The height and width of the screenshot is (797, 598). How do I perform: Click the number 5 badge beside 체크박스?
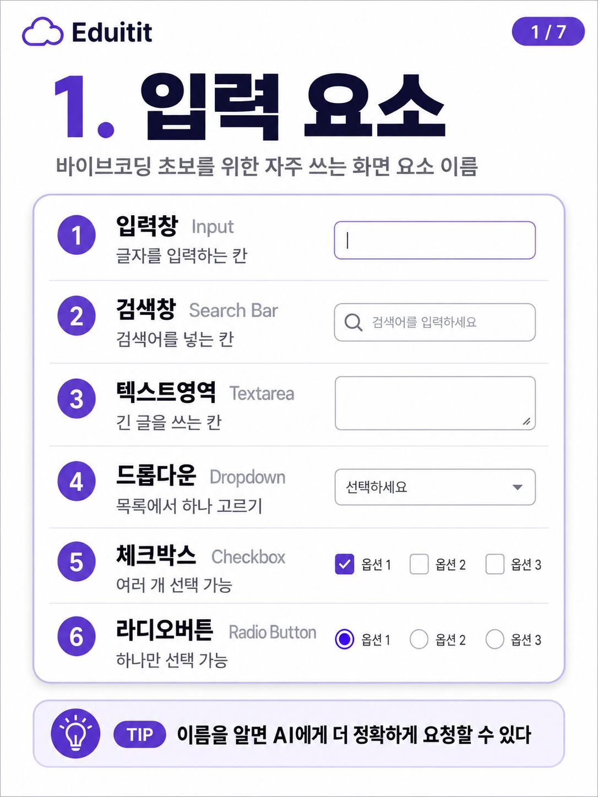pyautogui.click(x=77, y=562)
